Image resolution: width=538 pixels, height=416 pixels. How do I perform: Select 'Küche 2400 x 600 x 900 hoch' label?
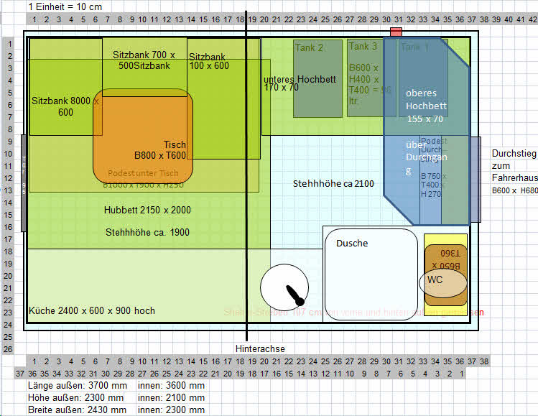click(92, 310)
